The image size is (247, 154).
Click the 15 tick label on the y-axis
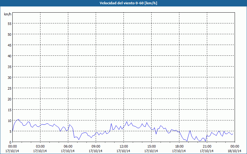click(x=9, y=110)
